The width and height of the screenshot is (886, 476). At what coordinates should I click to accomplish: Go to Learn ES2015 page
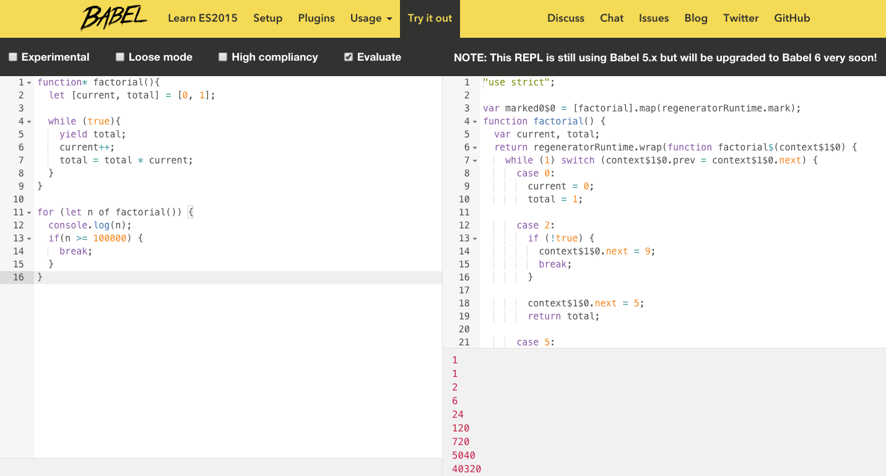(202, 18)
